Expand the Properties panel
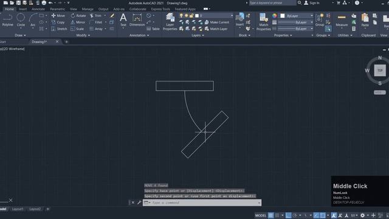 point(283,35)
